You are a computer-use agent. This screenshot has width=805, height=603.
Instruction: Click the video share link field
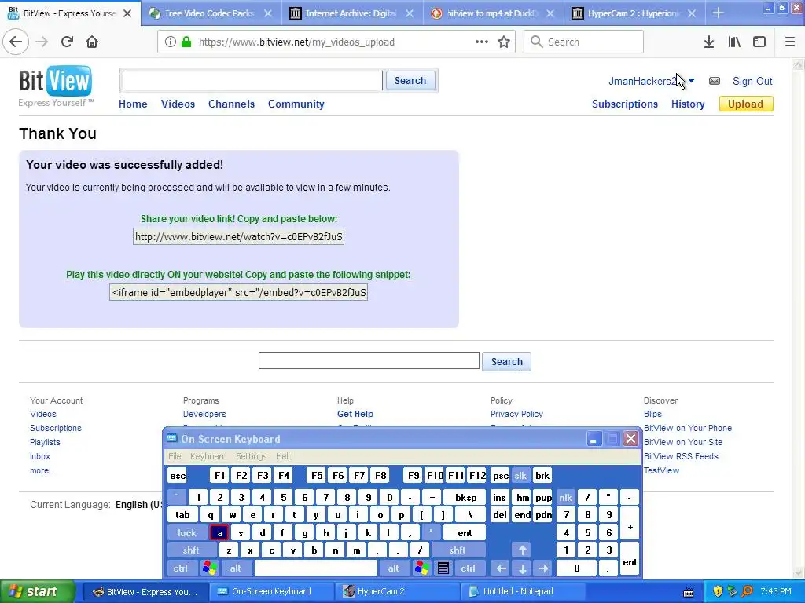[x=239, y=237]
